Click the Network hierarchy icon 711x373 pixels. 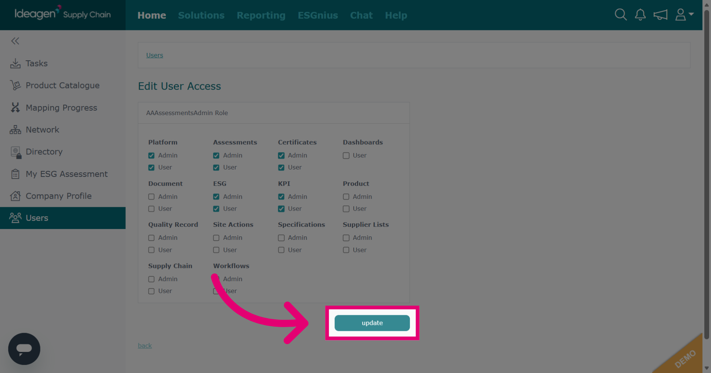15,130
